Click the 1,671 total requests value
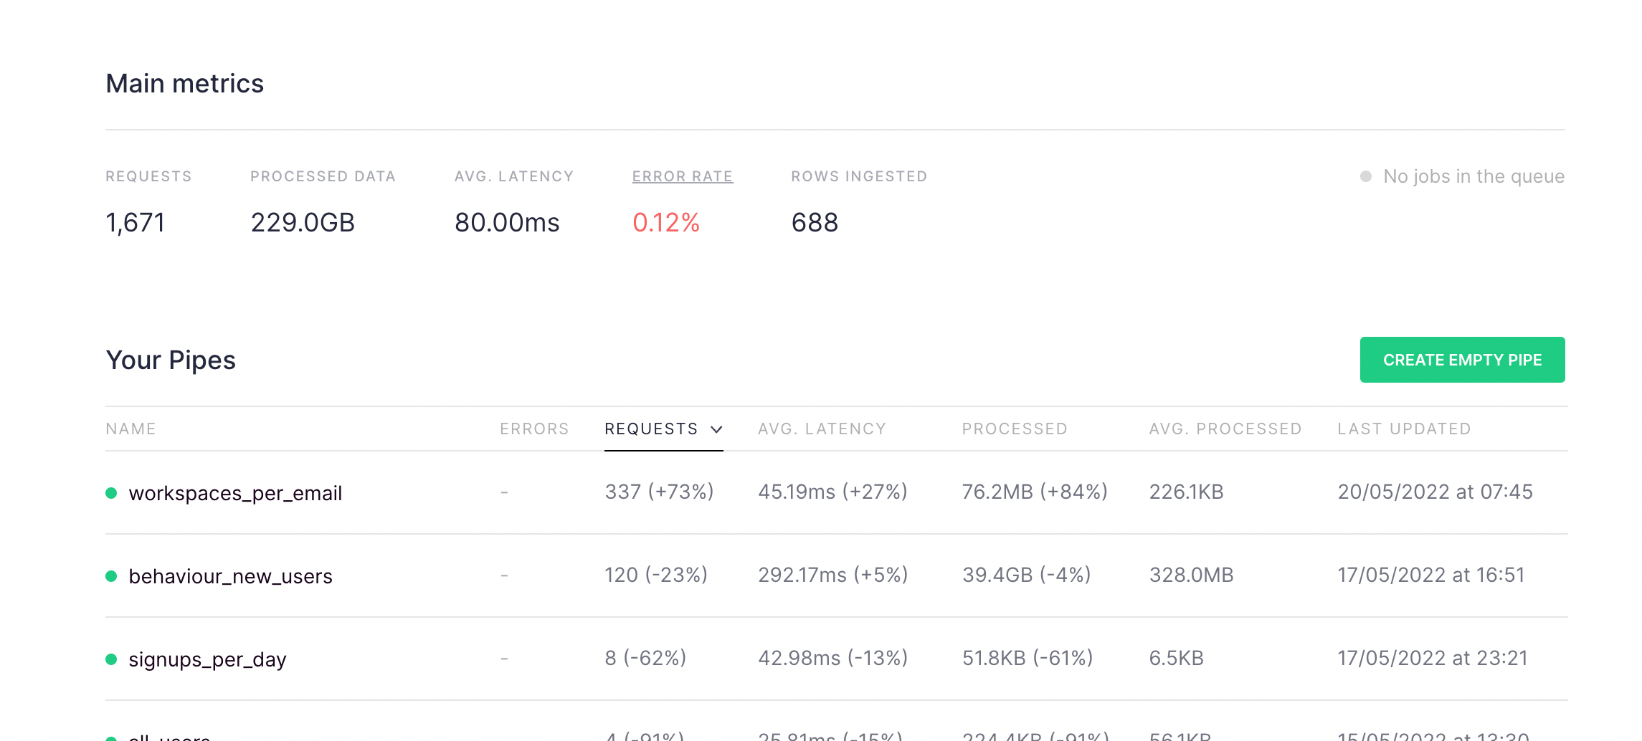Screen dimensions: 1642x741 [136, 223]
